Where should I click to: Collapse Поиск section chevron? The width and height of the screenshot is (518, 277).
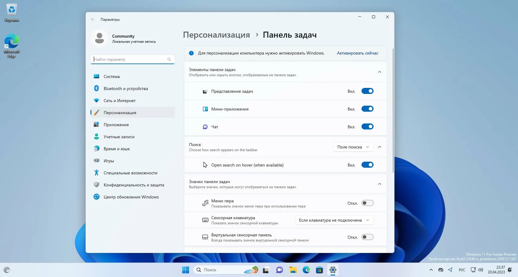[x=380, y=147]
